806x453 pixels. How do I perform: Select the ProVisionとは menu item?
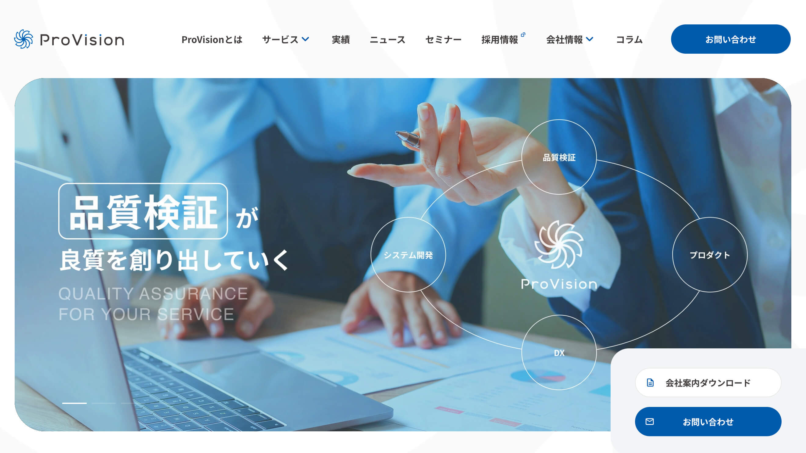tap(212, 39)
